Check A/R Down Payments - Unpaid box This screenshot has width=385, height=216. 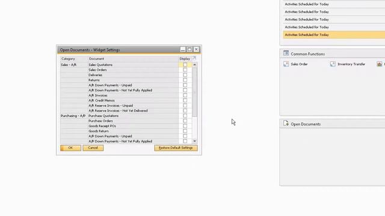[x=185, y=85]
